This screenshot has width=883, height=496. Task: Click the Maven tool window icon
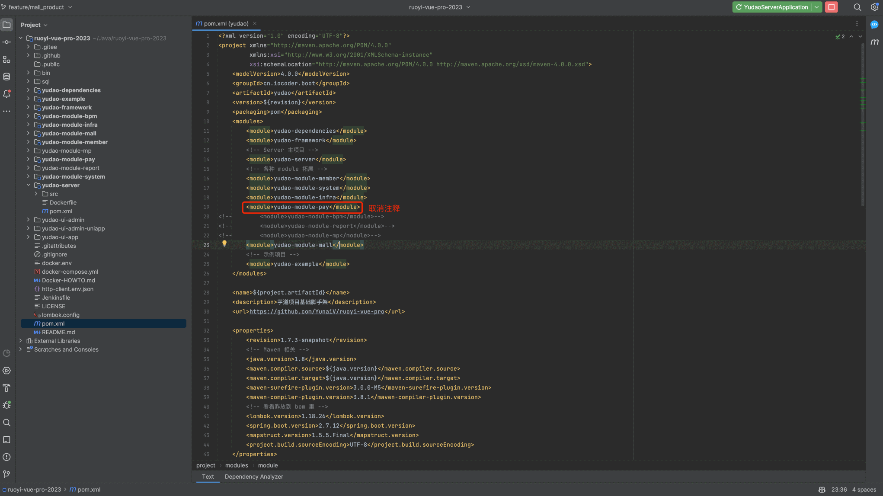click(x=874, y=42)
